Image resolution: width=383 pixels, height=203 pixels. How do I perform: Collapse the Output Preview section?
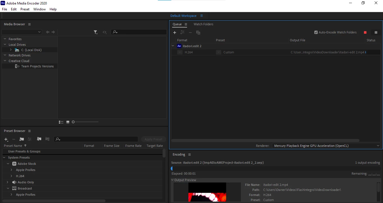(173, 180)
